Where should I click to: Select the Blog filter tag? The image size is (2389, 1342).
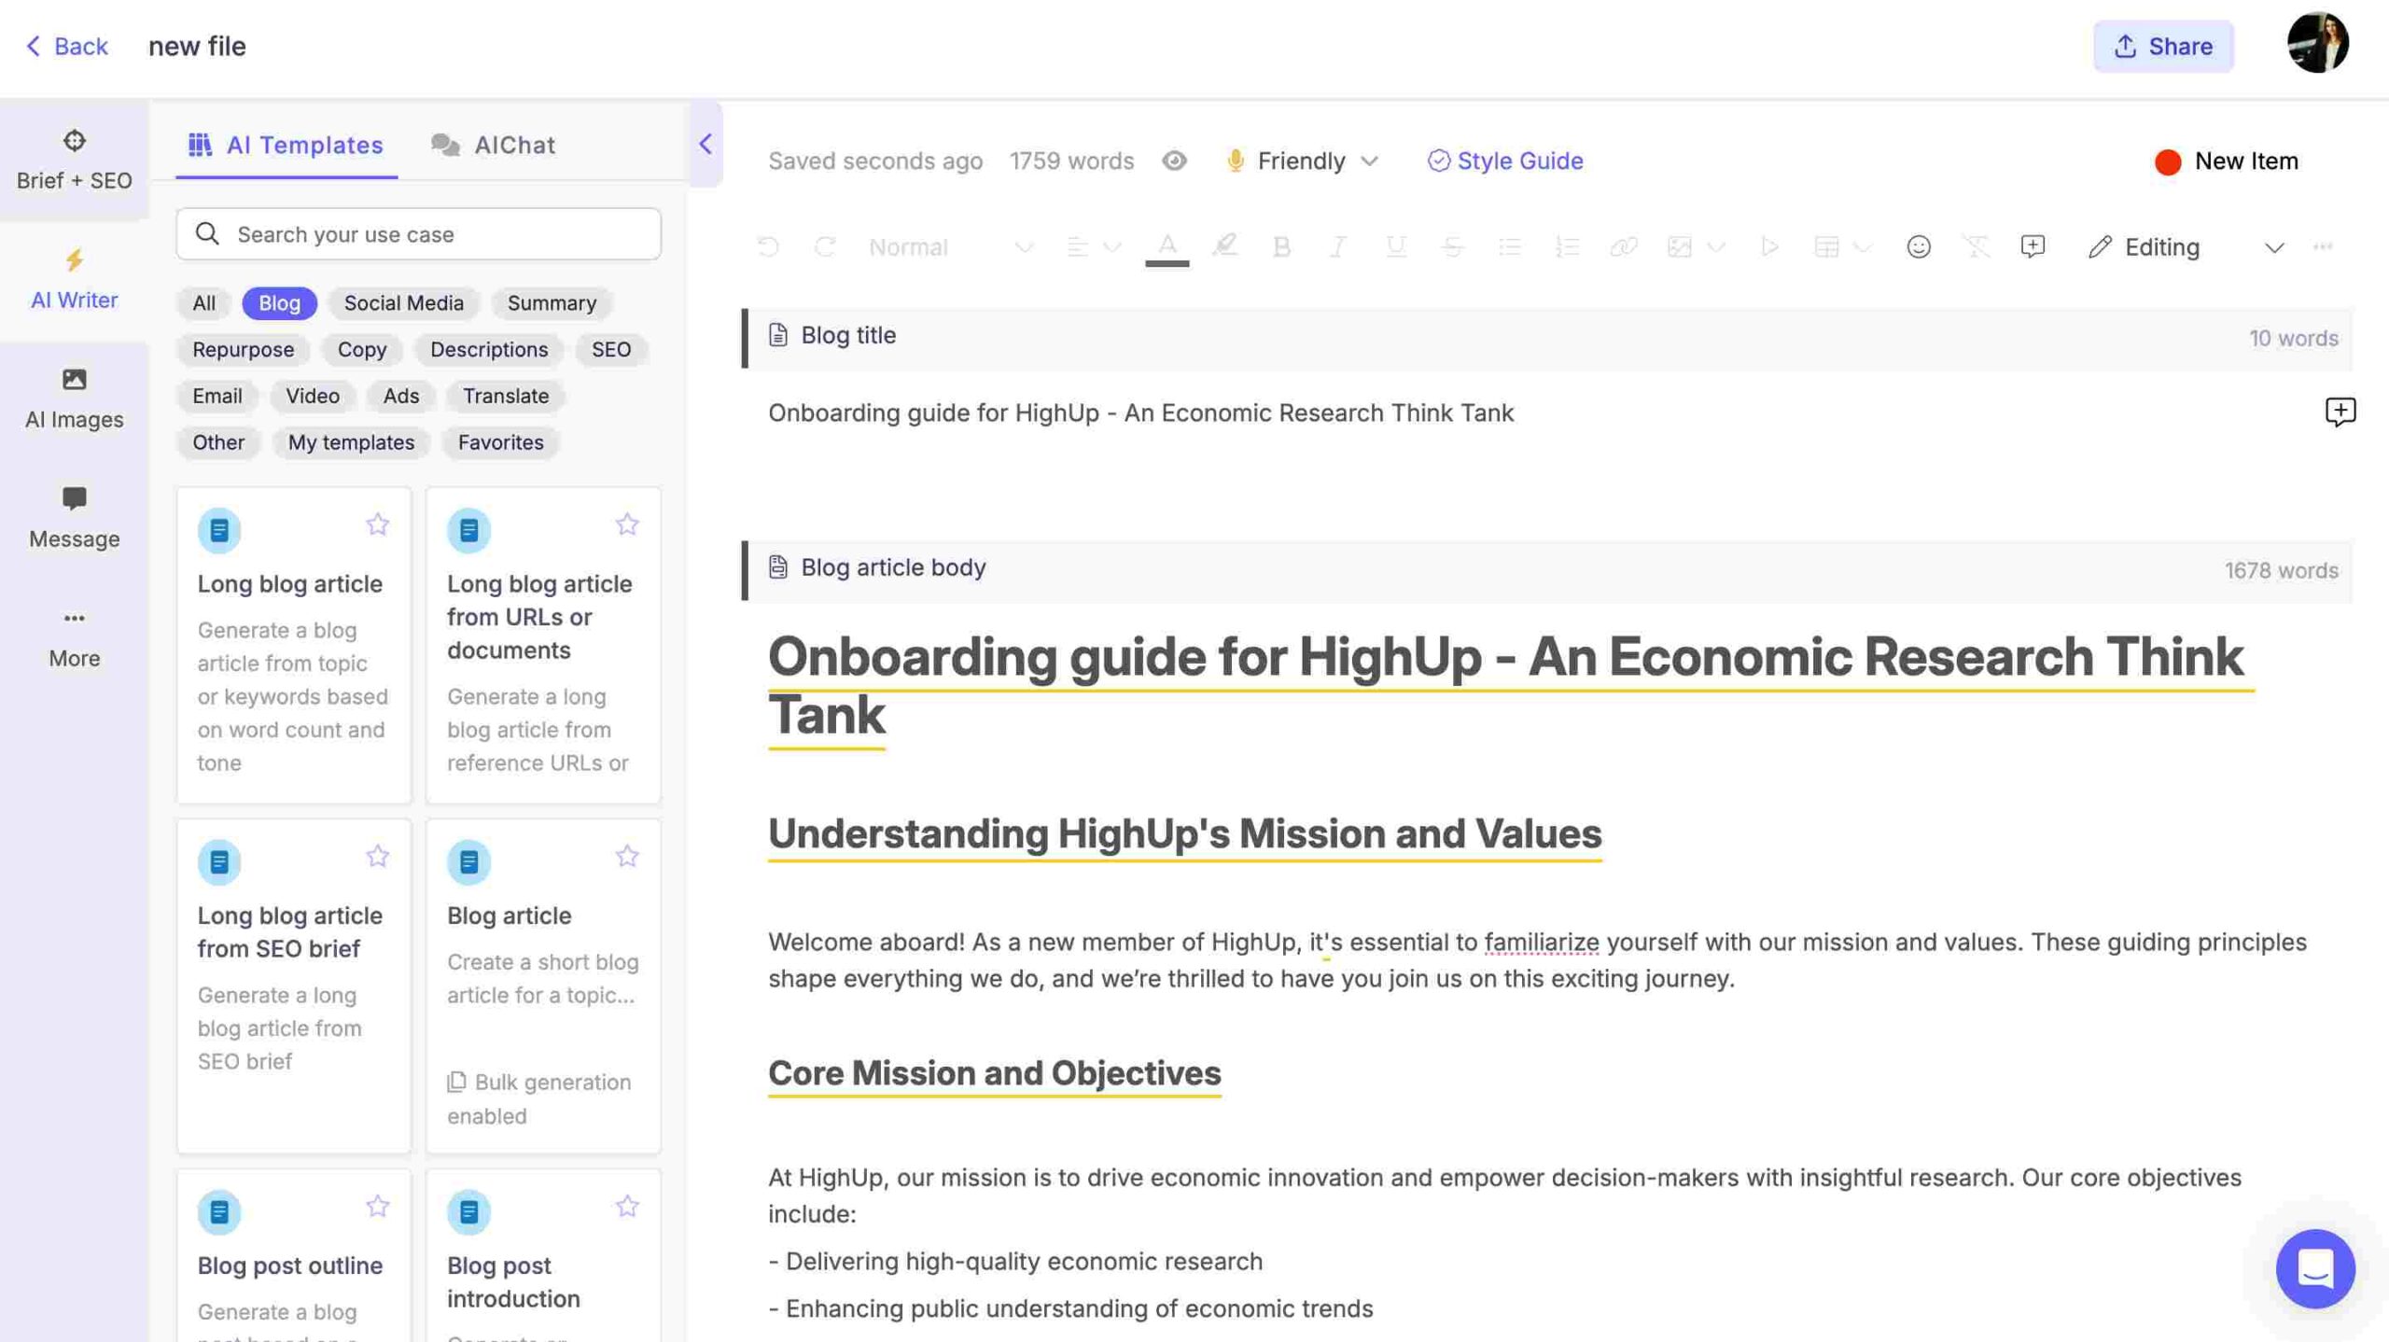277,301
